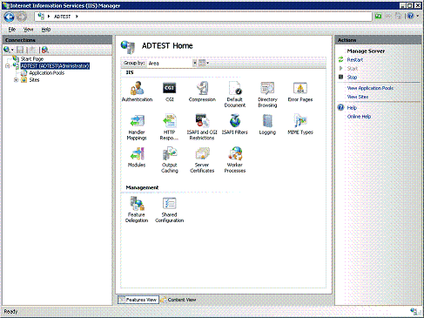Collapse the ADTEST server node

coord(8,66)
